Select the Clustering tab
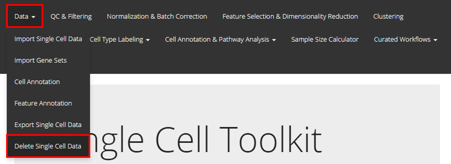Viewport: 451px width, 164px height. (x=388, y=16)
